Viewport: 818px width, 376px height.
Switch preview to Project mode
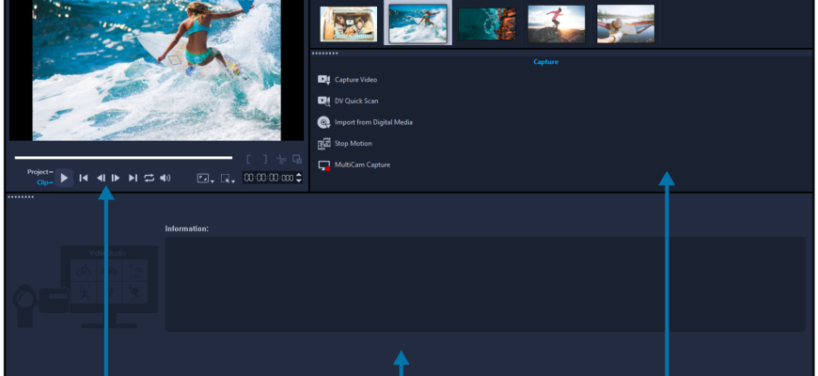(39, 172)
